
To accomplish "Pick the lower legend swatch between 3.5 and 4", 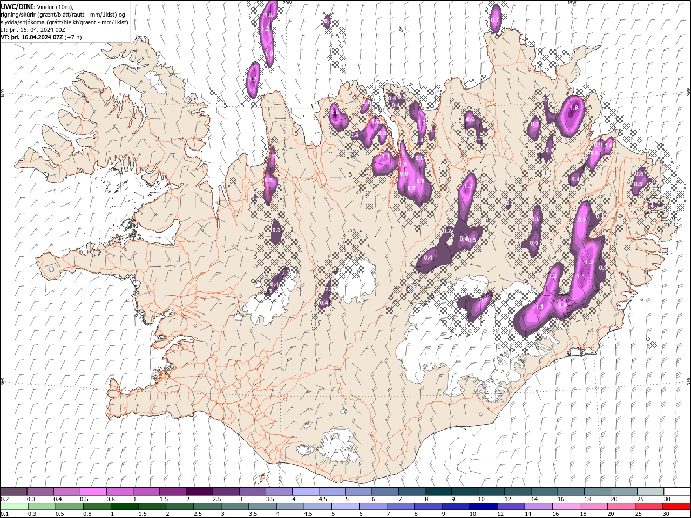I will pyautogui.click(x=262, y=507).
